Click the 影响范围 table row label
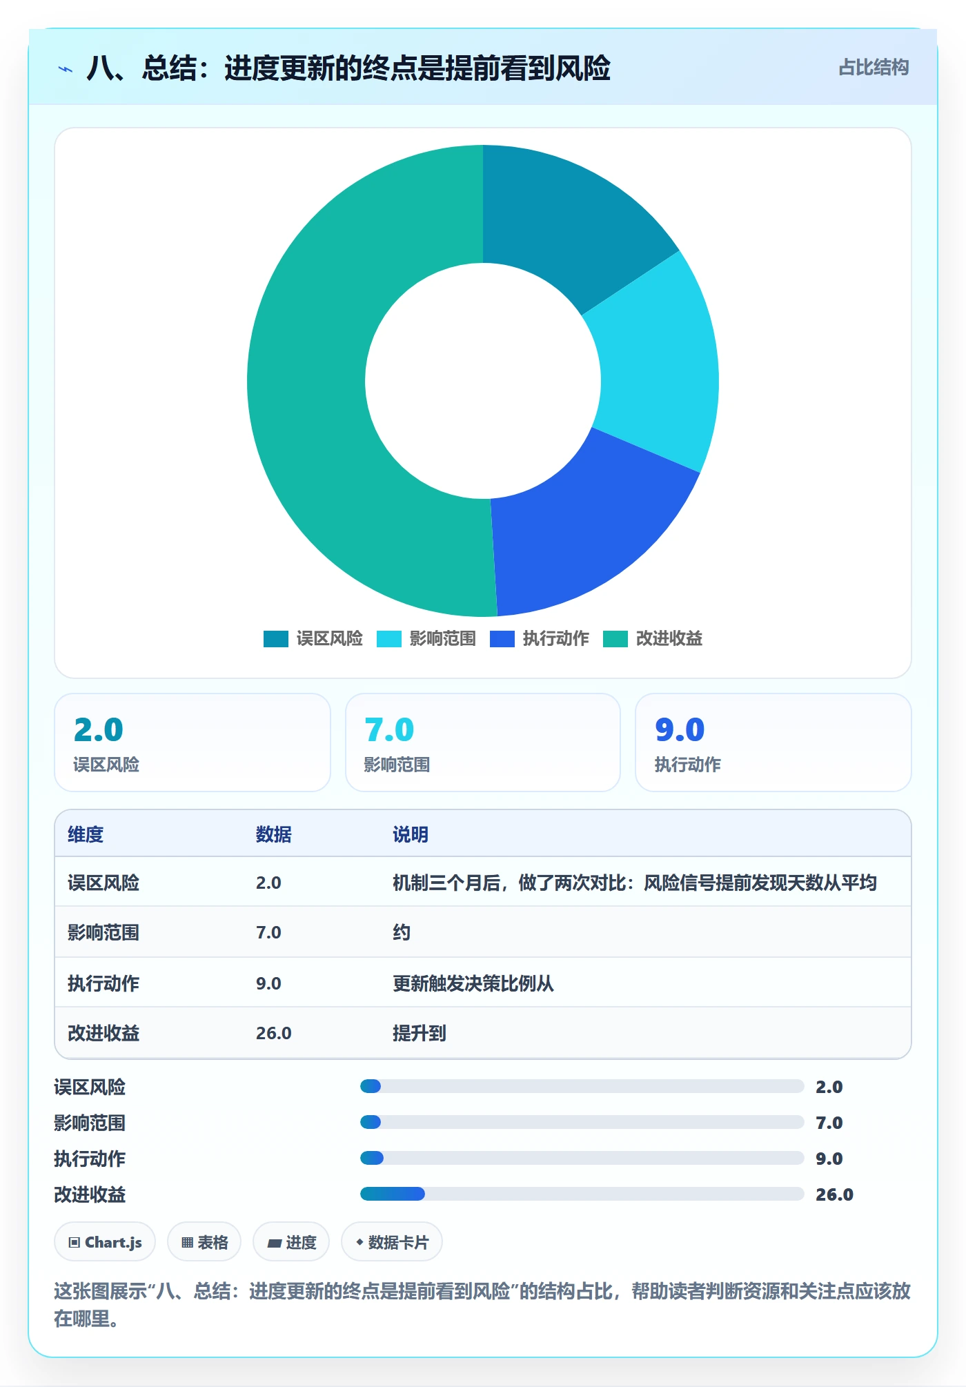Image resolution: width=966 pixels, height=1387 pixels. click(x=103, y=932)
